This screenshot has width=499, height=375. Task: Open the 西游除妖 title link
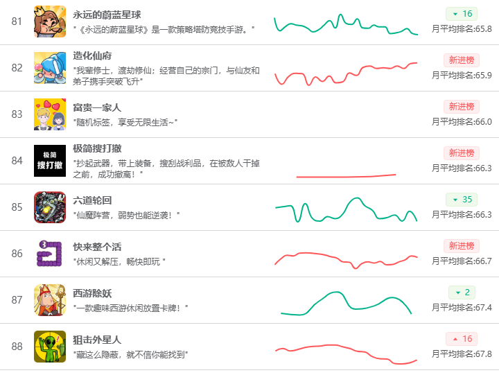pos(93,293)
